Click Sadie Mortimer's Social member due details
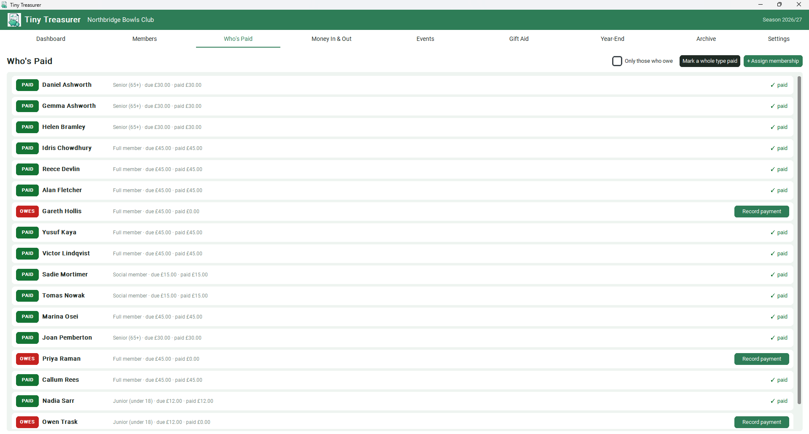 160,275
